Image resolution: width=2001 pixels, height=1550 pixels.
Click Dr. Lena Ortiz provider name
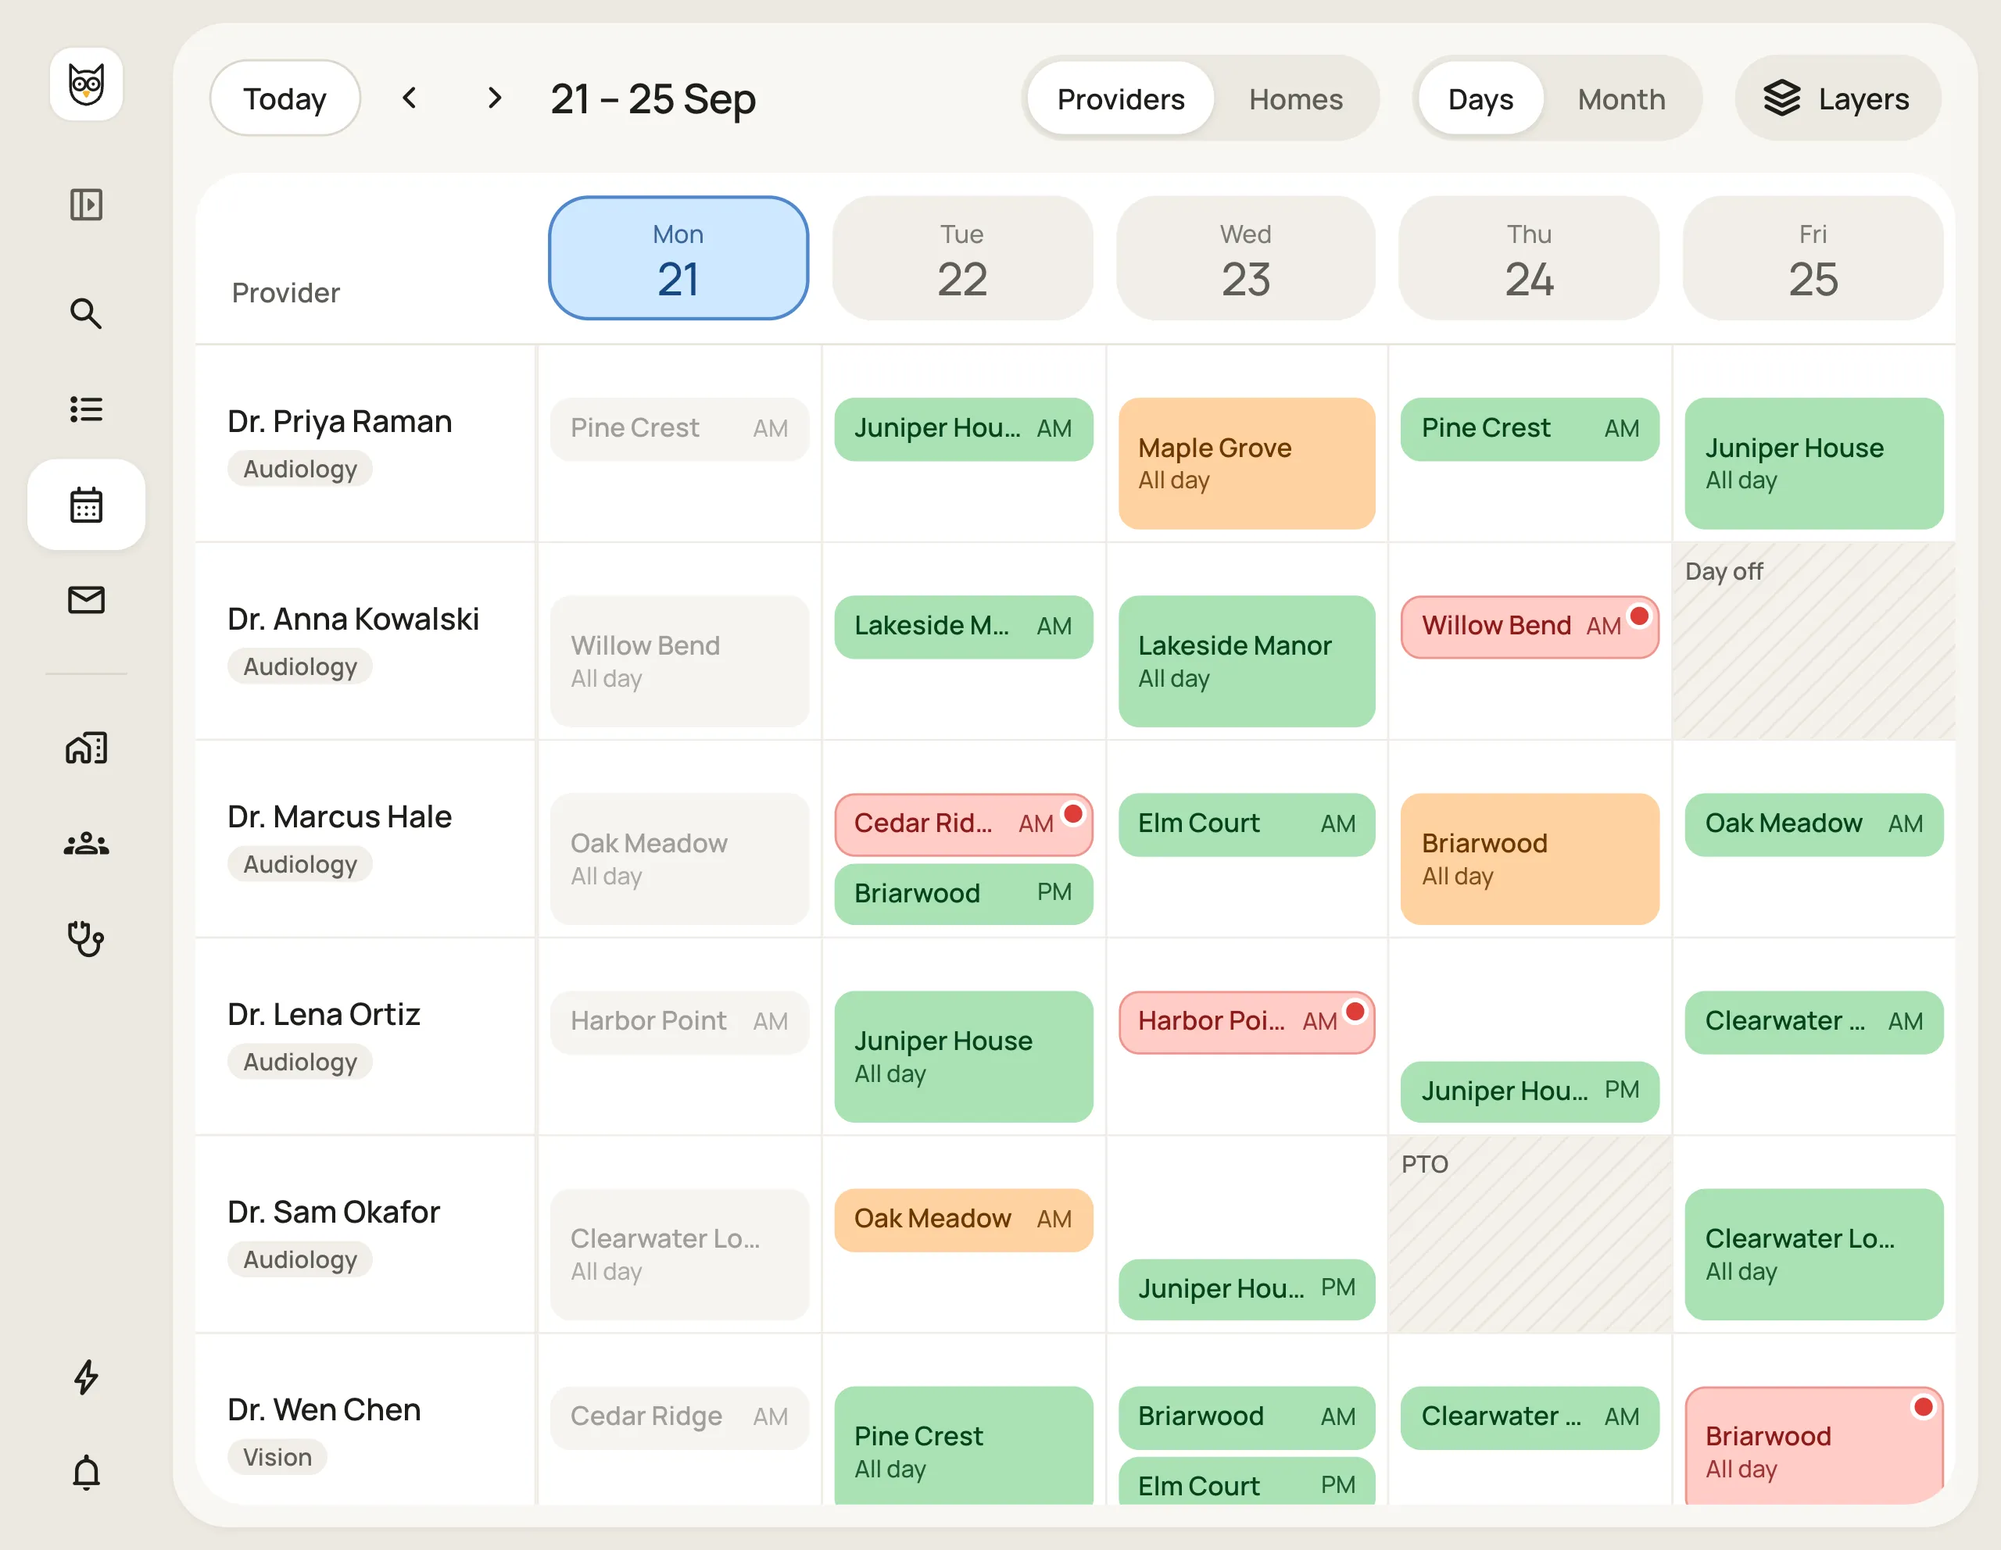[x=324, y=1014]
